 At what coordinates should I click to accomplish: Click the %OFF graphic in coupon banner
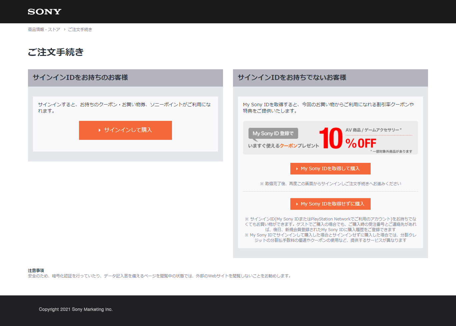(361, 143)
